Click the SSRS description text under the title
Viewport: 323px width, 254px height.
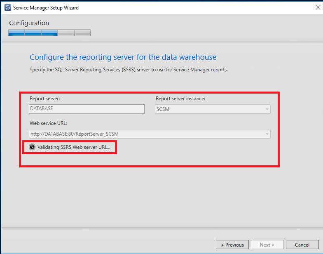pyautogui.click(x=129, y=70)
